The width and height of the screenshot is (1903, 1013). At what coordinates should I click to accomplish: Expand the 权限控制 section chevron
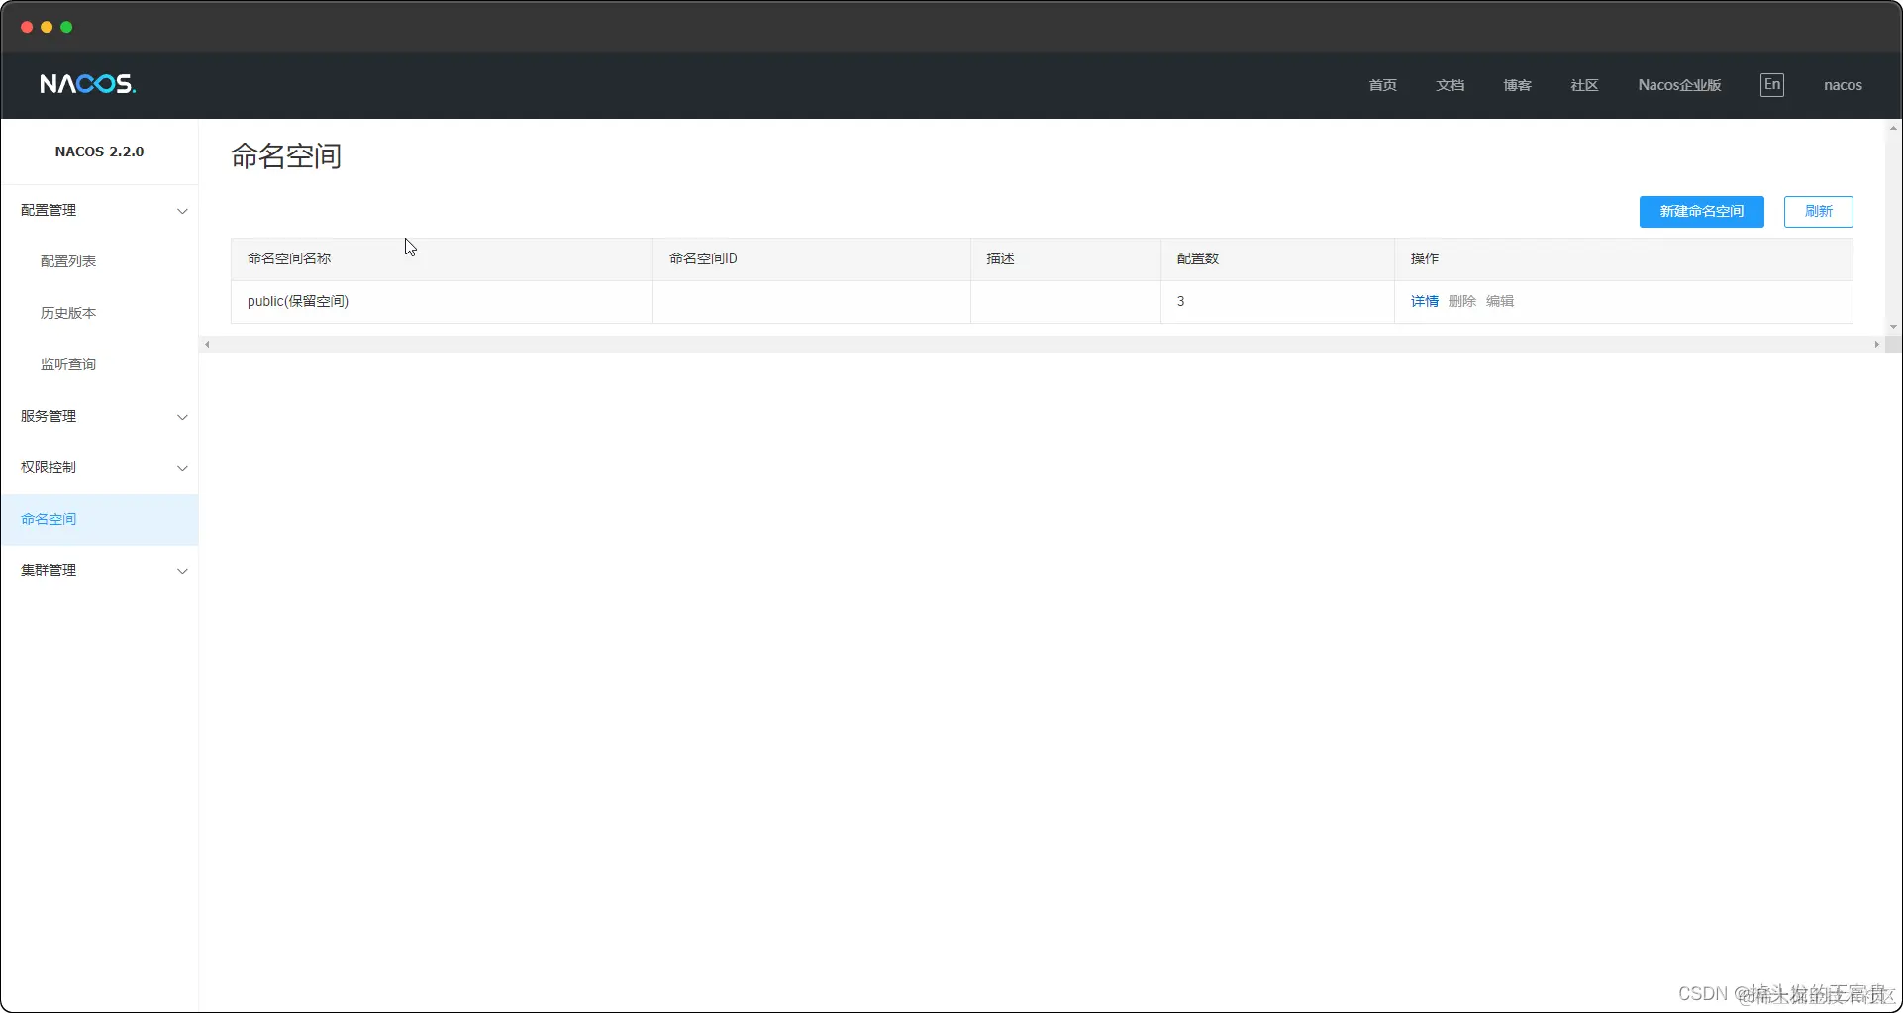tap(182, 468)
